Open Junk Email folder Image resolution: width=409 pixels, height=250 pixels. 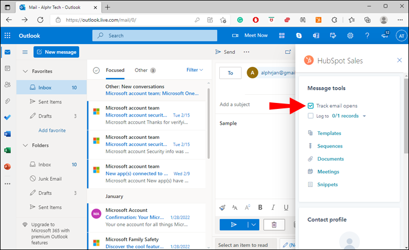click(52, 179)
